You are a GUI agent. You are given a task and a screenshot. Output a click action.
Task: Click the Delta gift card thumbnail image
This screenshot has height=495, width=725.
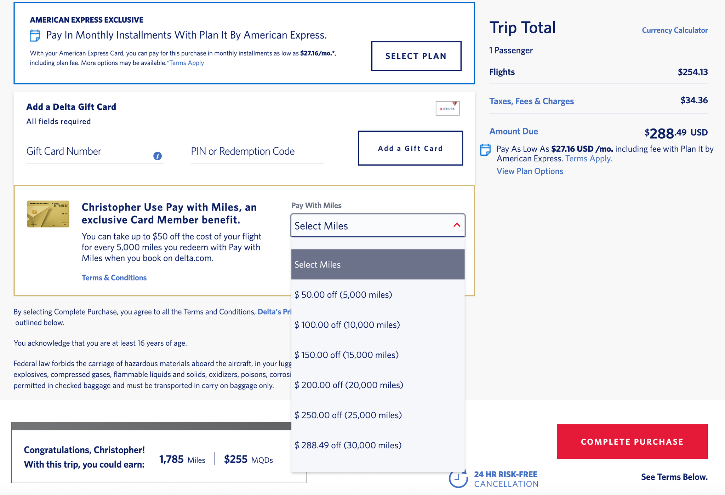point(448,108)
